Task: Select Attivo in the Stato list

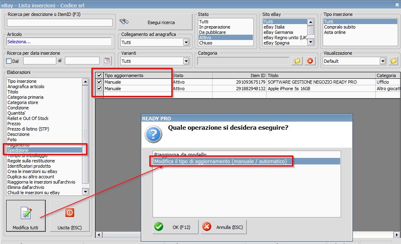Action: point(226,38)
